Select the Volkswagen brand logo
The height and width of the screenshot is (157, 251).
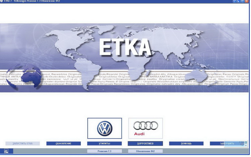[x=104, y=128]
